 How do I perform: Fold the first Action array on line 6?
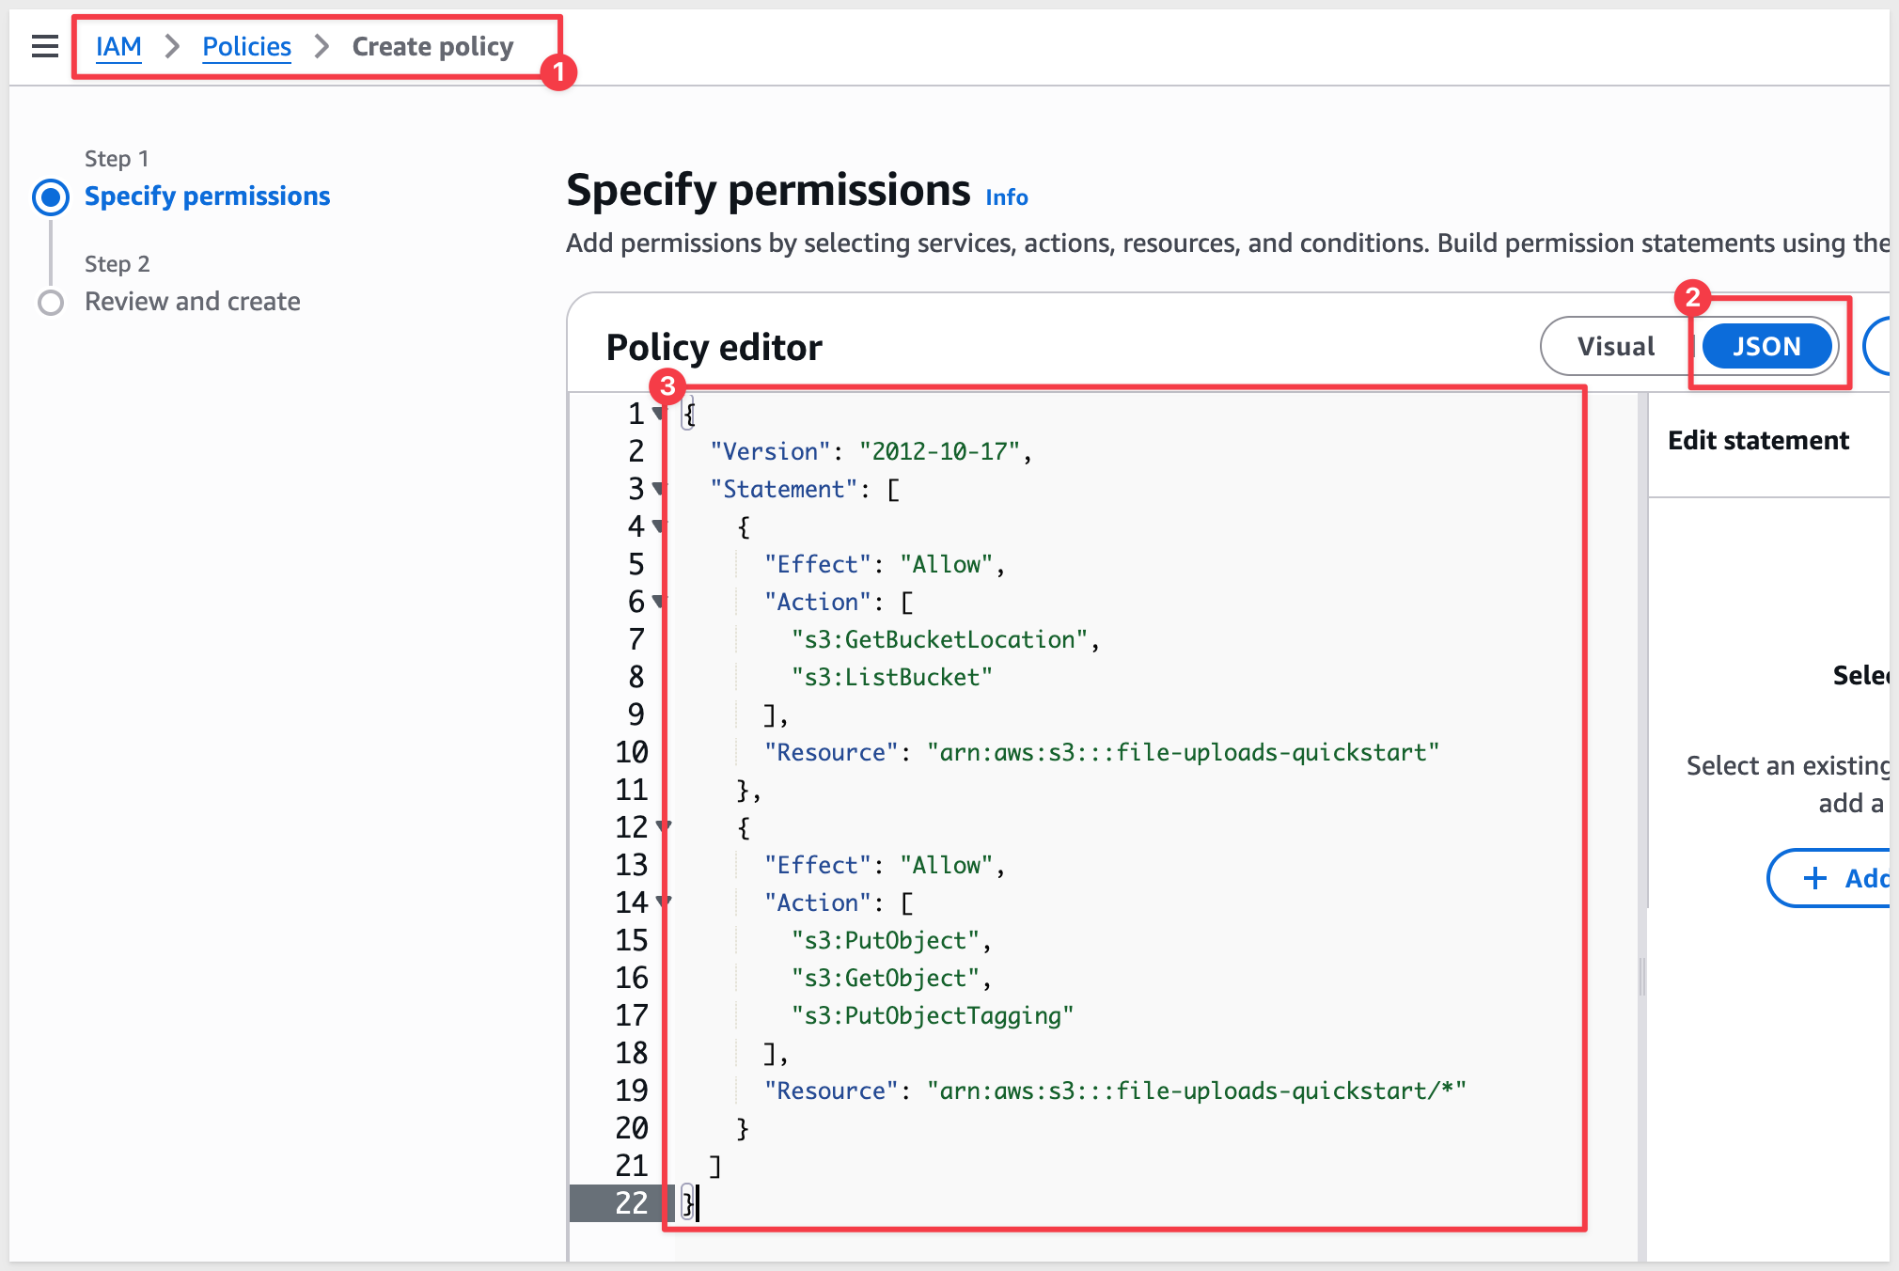click(658, 602)
